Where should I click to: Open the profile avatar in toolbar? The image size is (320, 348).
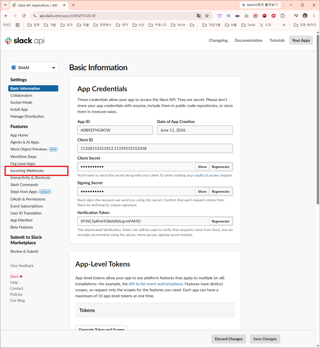(x=305, y=16)
